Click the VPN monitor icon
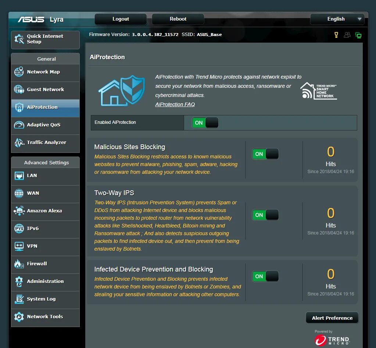 coord(19,246)
